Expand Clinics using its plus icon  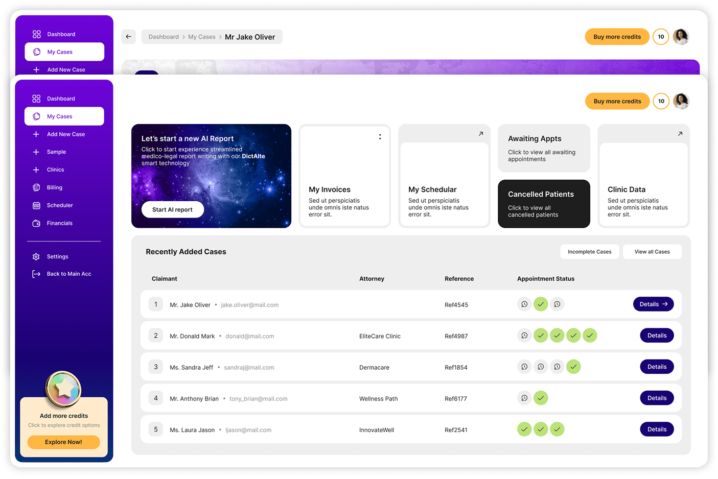pyautogui.click(x=36, y=170)
